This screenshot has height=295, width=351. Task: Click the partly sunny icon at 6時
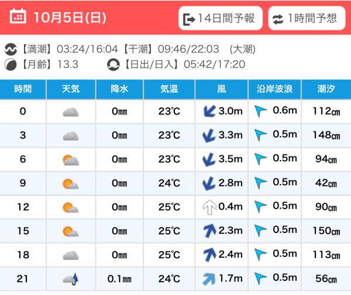(x=71, y=159)
